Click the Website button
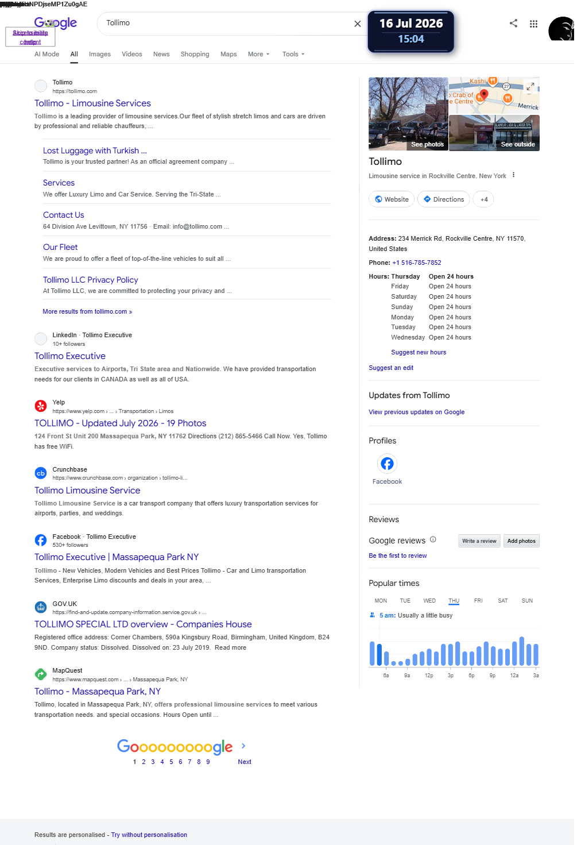The image size is (581, 845). 392,199
